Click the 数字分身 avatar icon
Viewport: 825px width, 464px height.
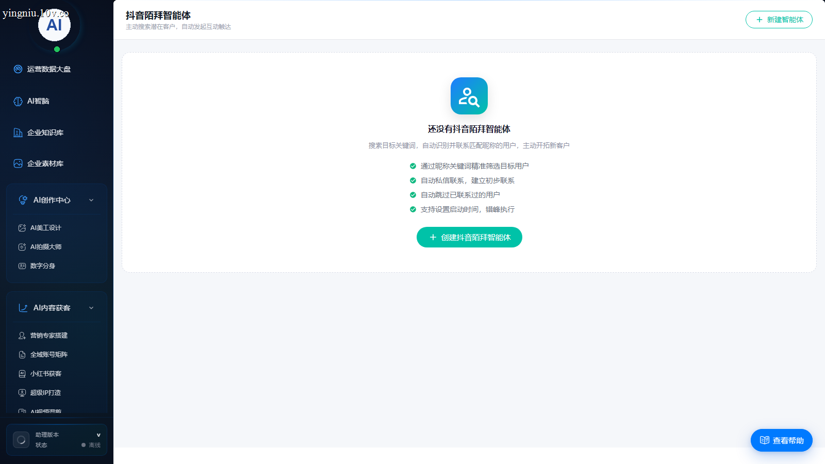tap(22, 266)
